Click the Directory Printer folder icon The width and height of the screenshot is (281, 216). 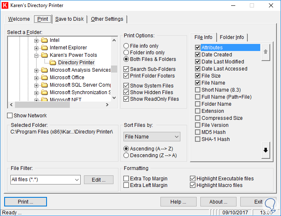click(x=53, y=63)
